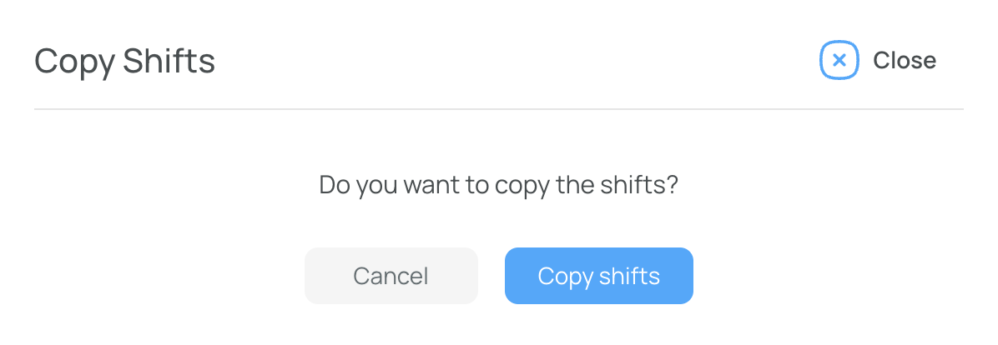Image resolution: width=998 pixels, height=345 pixels.
Task: Close the Copy Shifts dialog via the X icon
Action: tap(839, 60)
